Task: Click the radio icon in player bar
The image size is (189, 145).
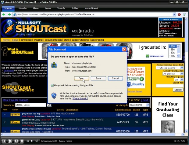Action: [36, 141]
